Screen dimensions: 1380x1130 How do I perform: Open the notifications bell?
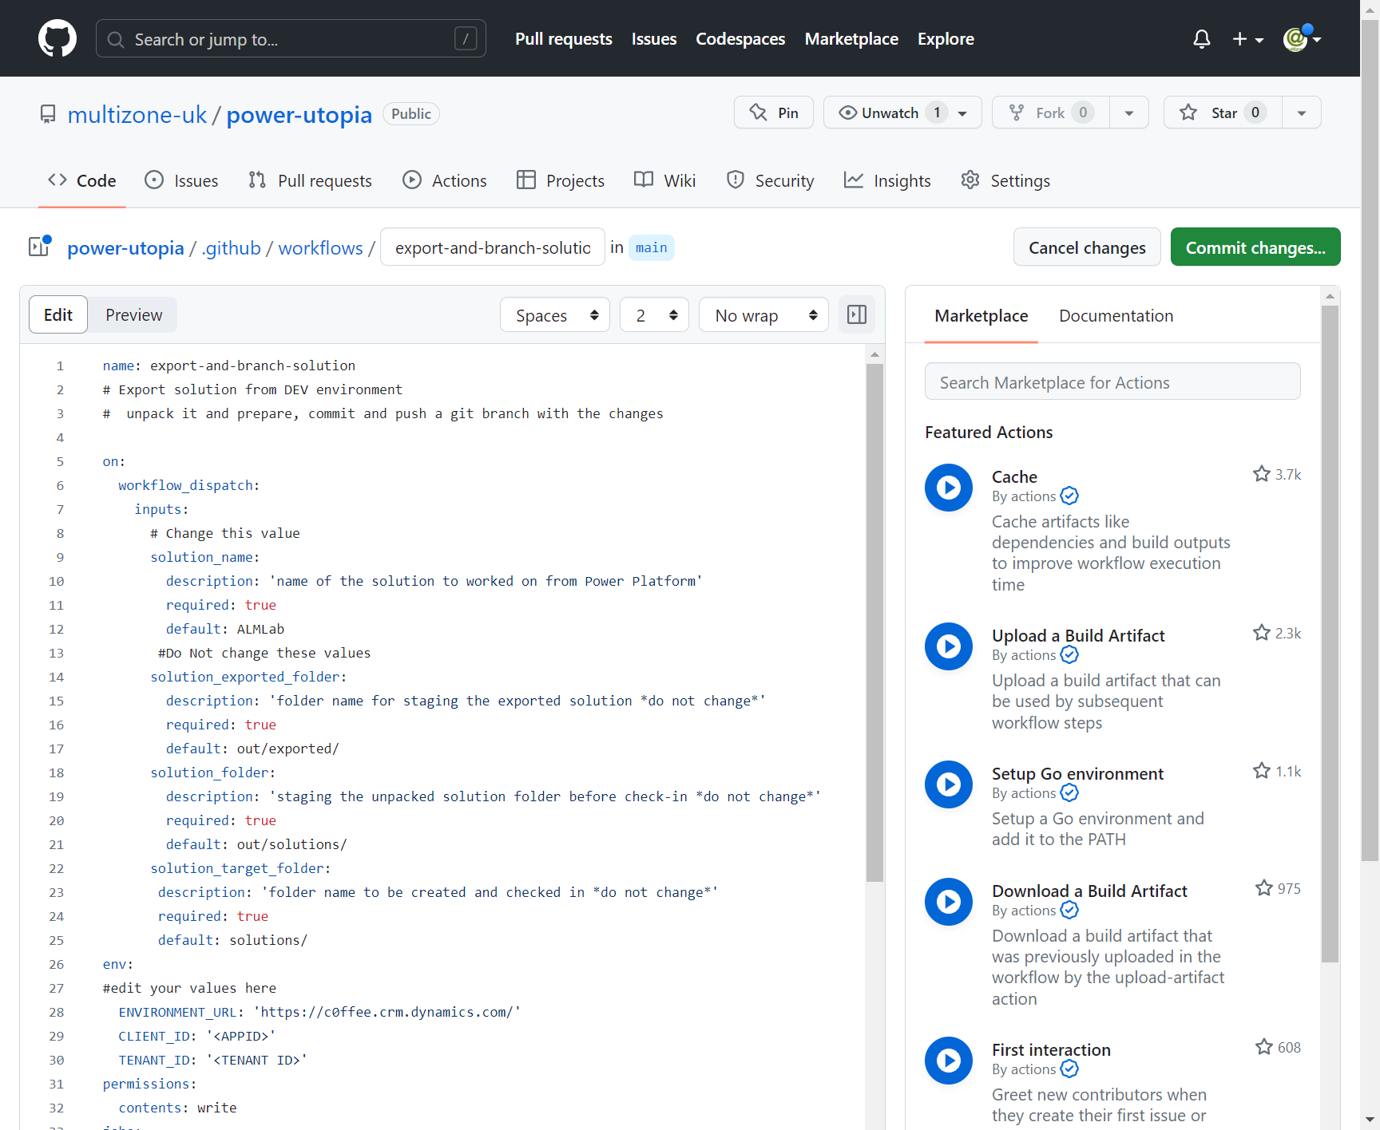coord(1201,38)
